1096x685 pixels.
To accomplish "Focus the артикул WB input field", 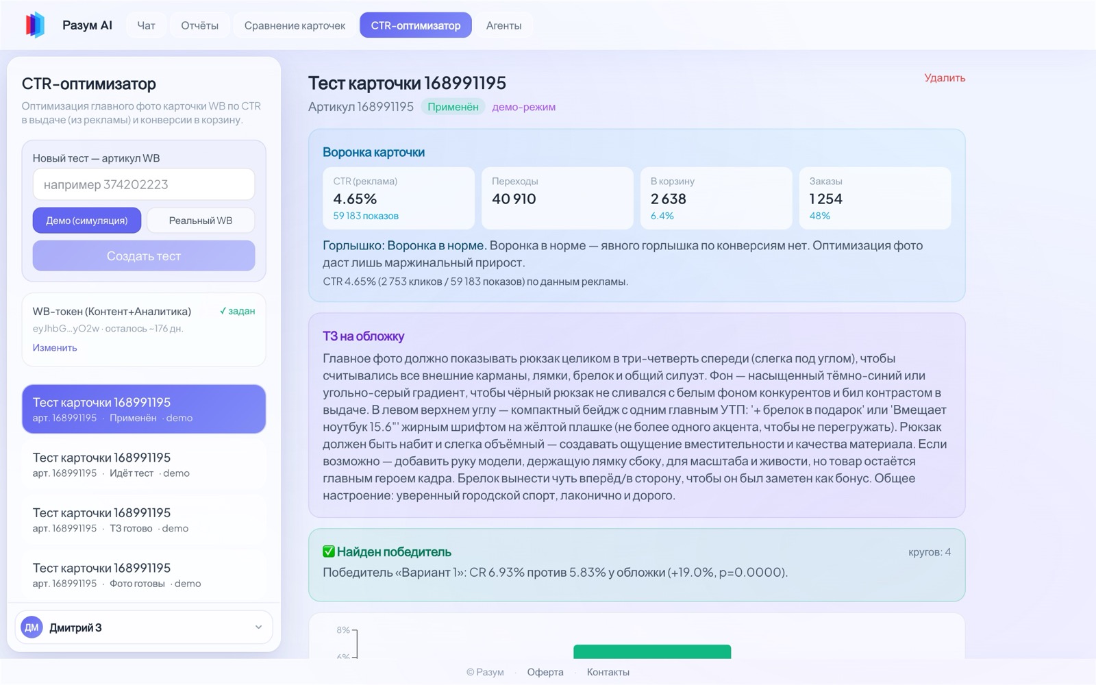I will (144, 184).
